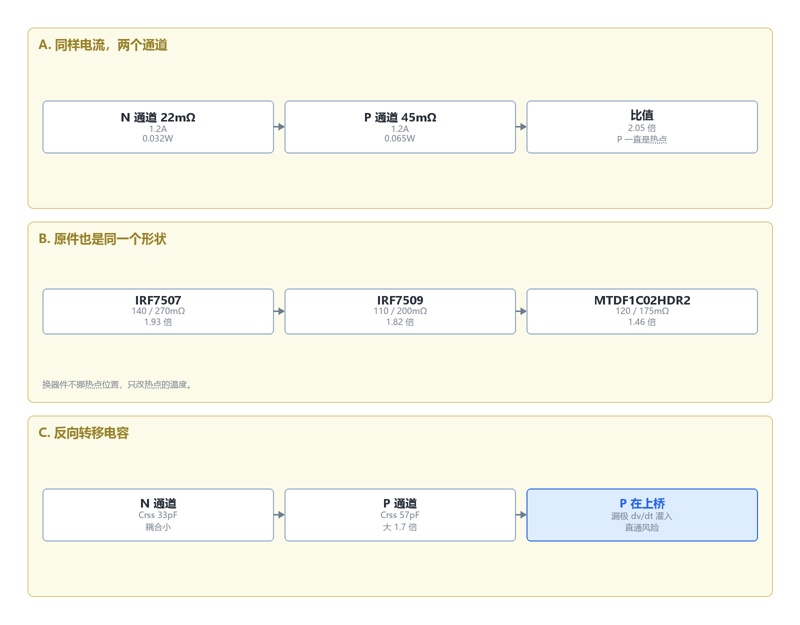The width and height of the screenshot is (800, 625).
Task: Click the P 通道 Crss 57pF card
Action: point(400,515)
